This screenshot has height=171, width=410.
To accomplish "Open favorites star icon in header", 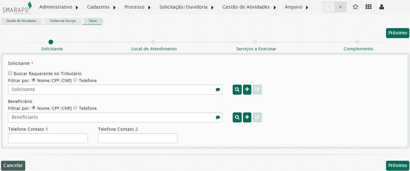I will tap(355, 7).
